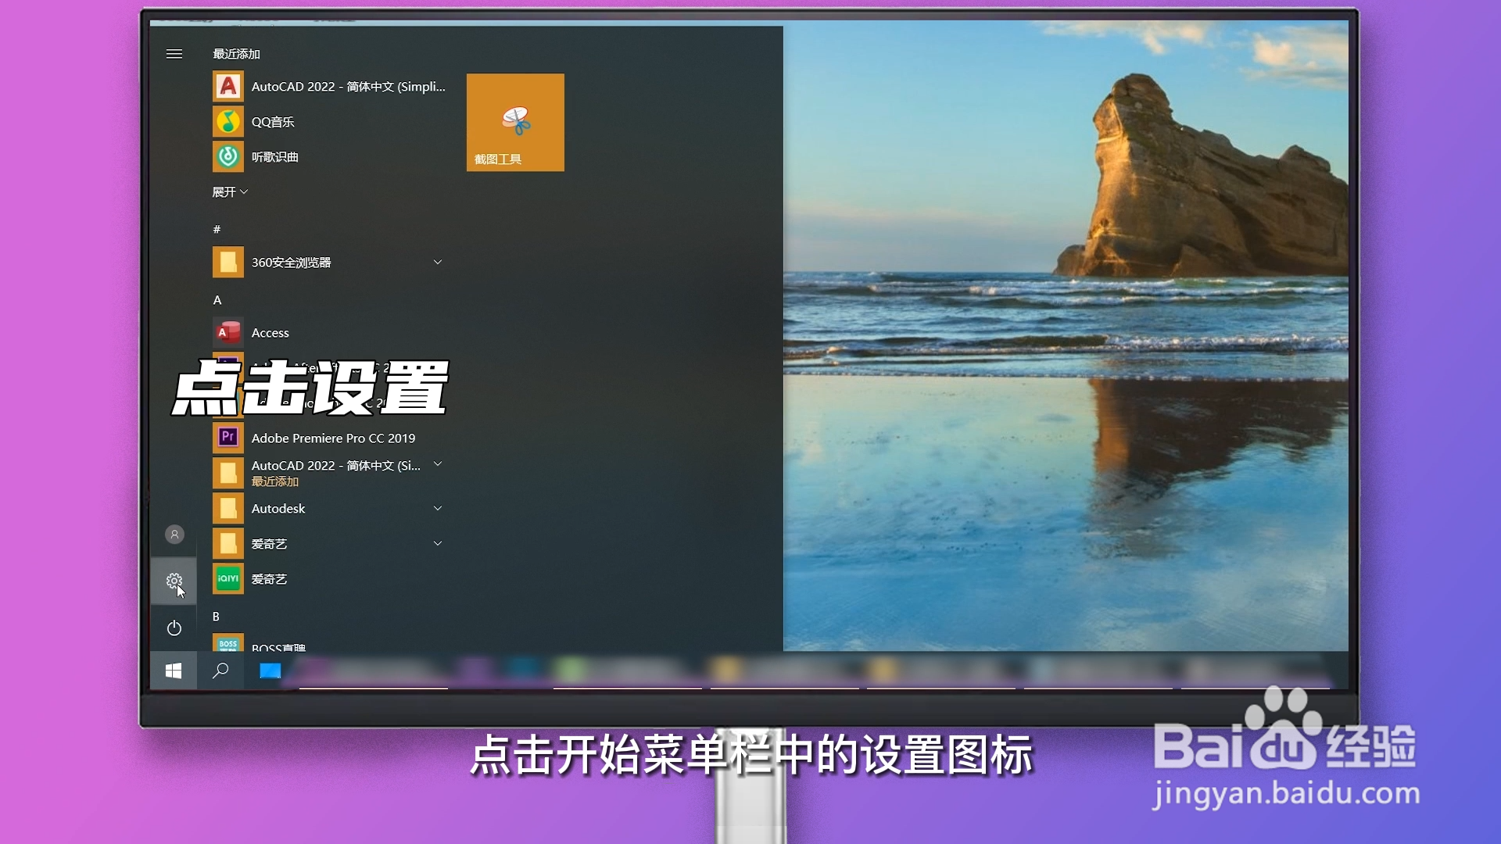1501x844 pixels.
Task: Expand 360安全浏览器 folder chevron
Action: [438, 262]
